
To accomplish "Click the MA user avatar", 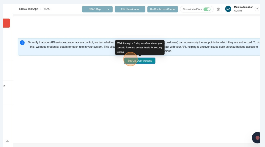I will click(228, 9).
